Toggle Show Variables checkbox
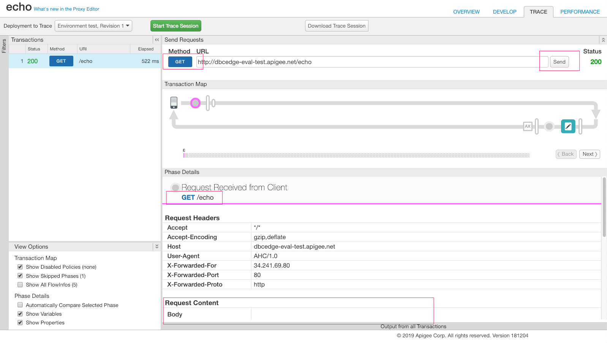The width and height of the screenshot is (607, 343). coord(20,314)
